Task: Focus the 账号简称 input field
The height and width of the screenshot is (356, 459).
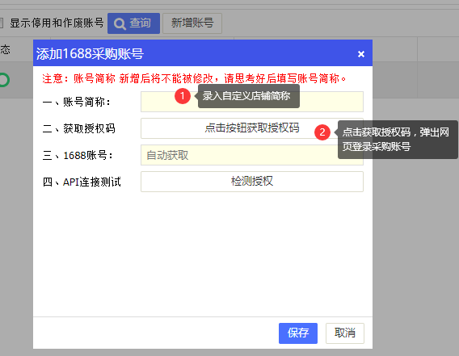Action: [252, 102]
